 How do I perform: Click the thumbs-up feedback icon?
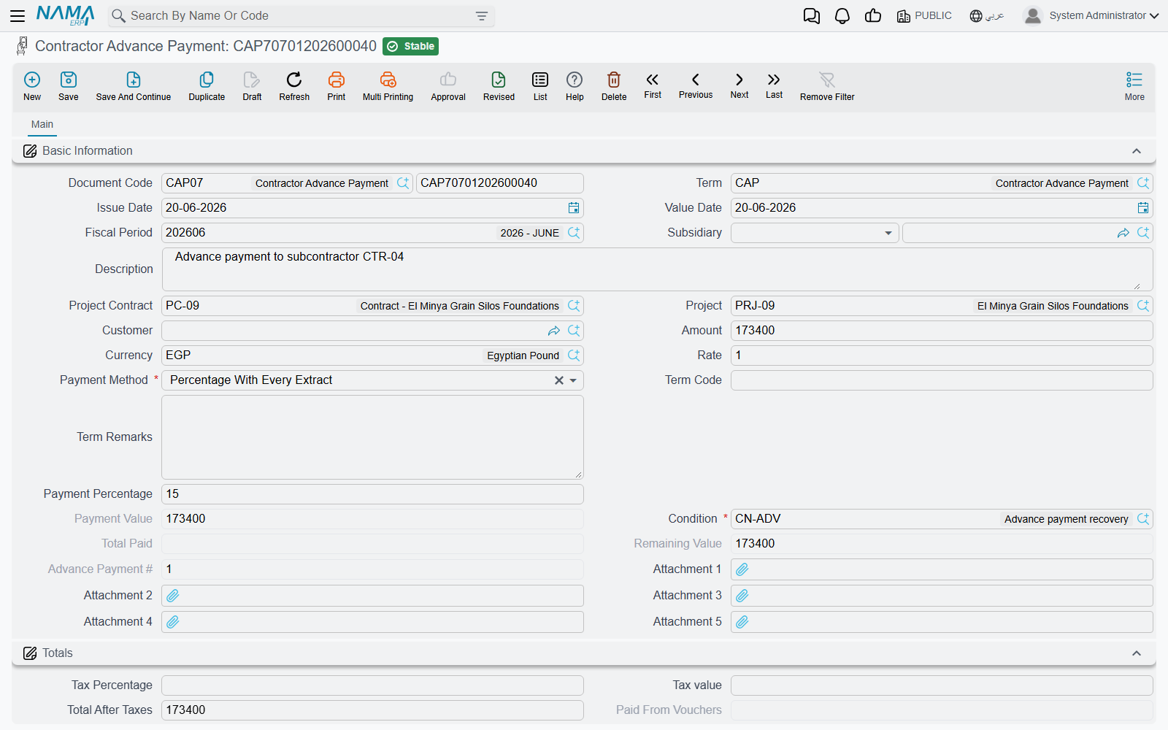[x=873, y=16]
